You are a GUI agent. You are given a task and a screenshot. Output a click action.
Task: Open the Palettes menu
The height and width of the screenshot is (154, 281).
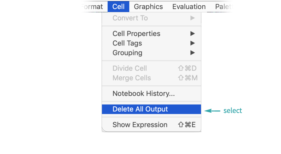tap(224, 7)
